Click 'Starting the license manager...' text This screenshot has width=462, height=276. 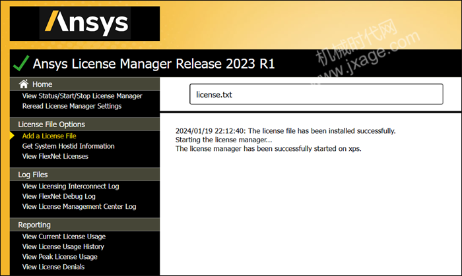tap(224, 140)
